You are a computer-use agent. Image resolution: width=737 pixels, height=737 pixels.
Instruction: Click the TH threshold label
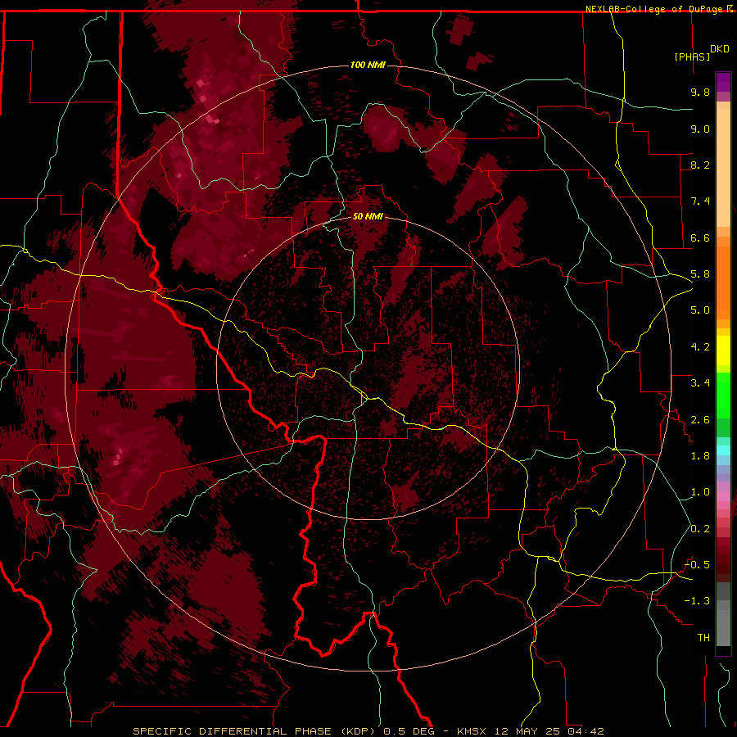703,638
